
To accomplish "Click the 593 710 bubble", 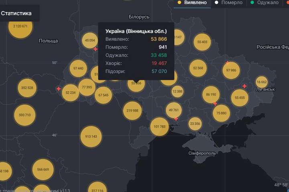I will click(x=24, y=115).
